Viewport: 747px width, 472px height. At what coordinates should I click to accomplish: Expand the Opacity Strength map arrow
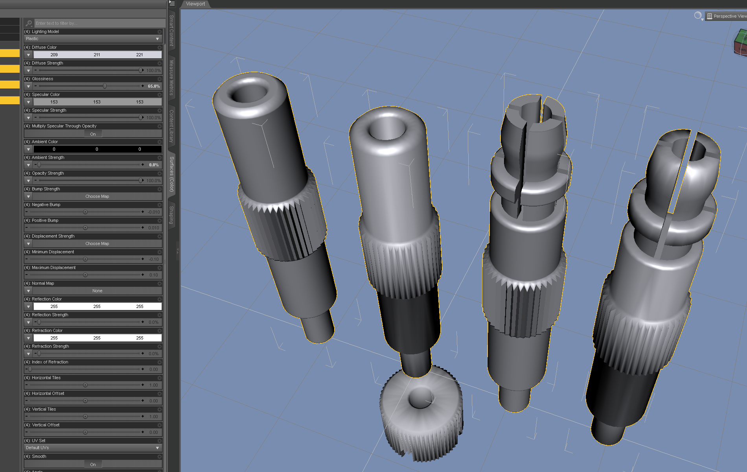(29, 181)
